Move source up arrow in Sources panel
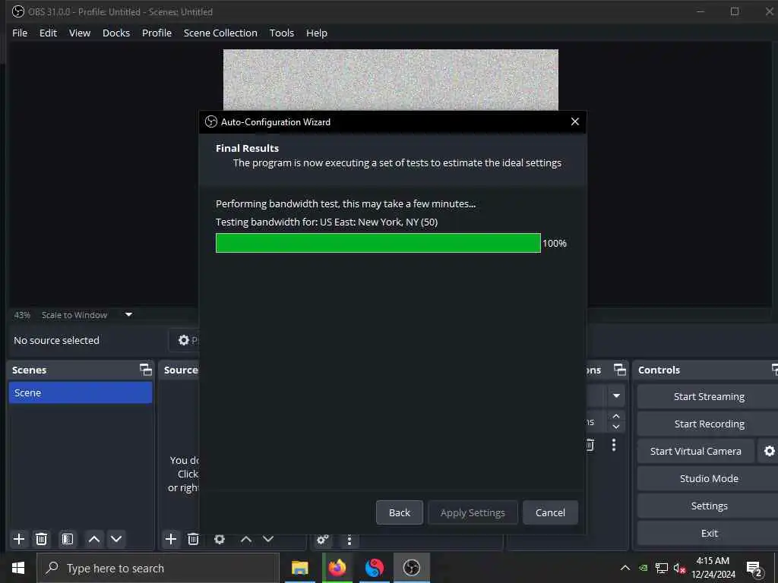The image size is (778, 583). click(x=246, y=539)
